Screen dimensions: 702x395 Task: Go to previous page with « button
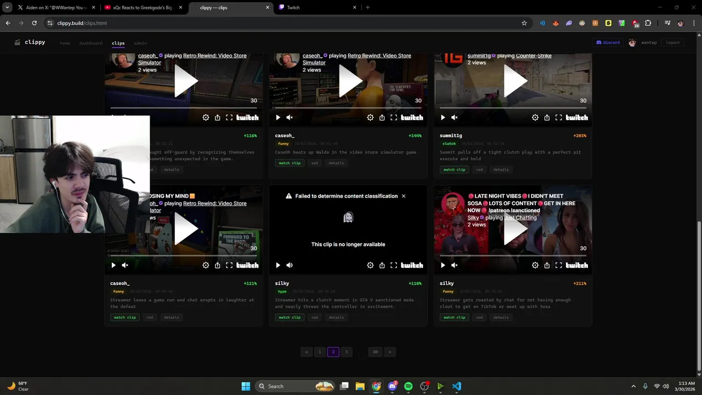tap(306, 352)
